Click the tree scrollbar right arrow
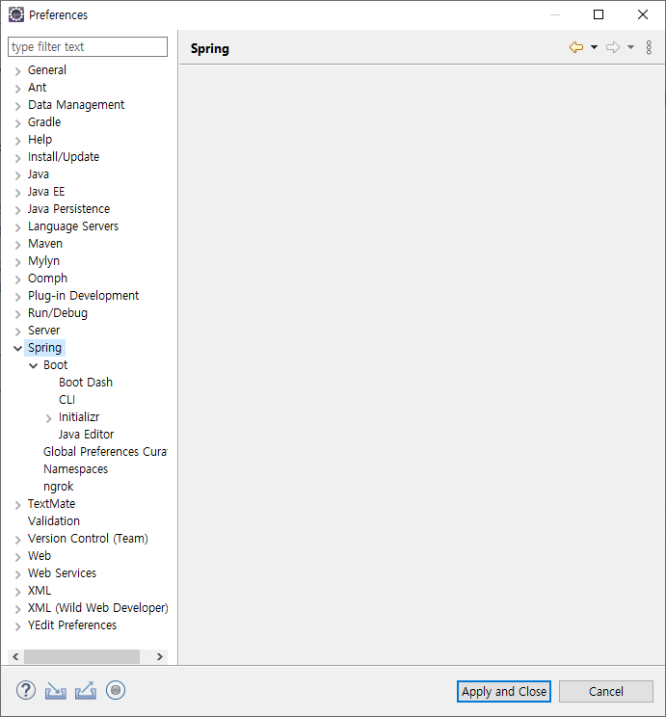This screenshot has height=717, width=666. click(x=160, y=656)
